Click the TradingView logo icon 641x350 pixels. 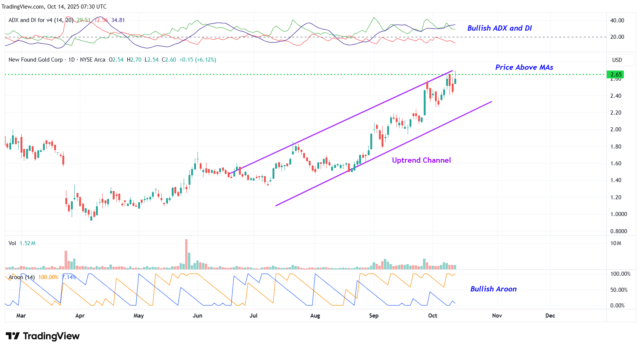(13, 336)
